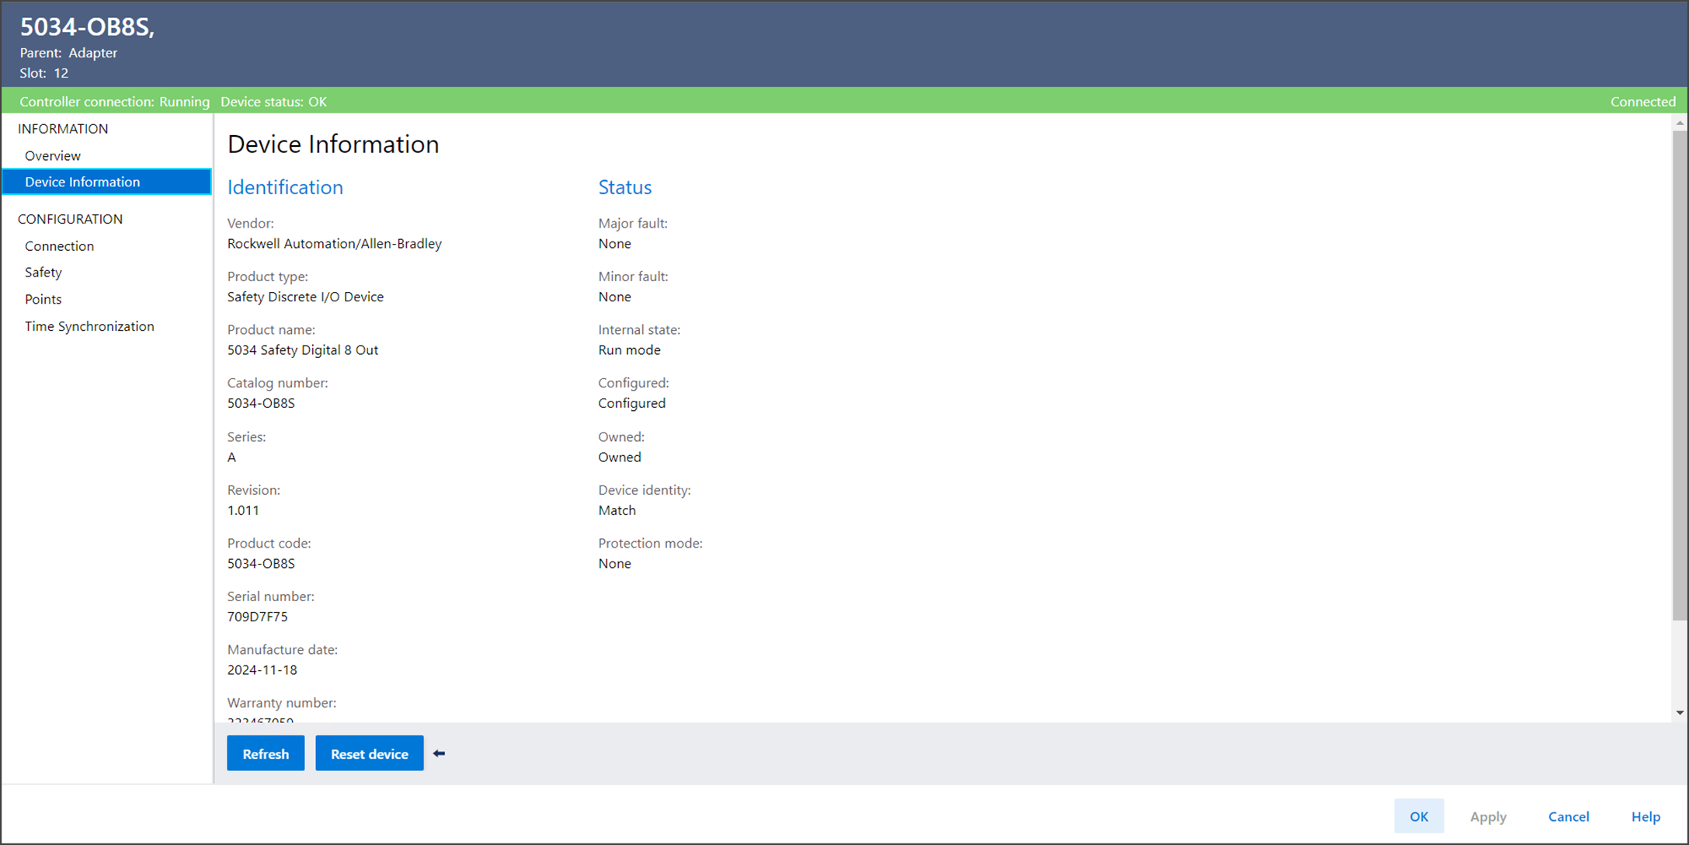
Task: Open the Points configuration page
Action: coord(43,299)
